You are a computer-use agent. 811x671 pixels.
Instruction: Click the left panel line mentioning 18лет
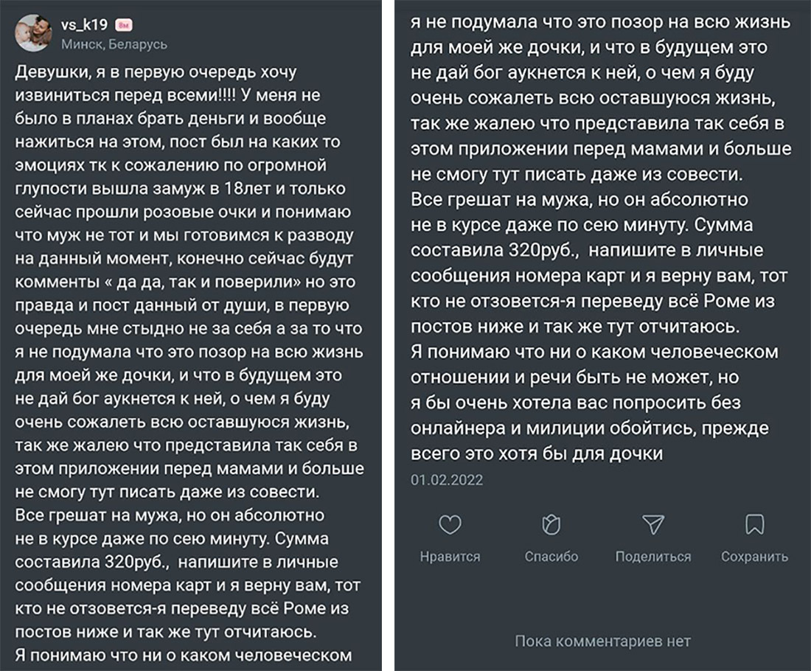[x=180, y=189]
